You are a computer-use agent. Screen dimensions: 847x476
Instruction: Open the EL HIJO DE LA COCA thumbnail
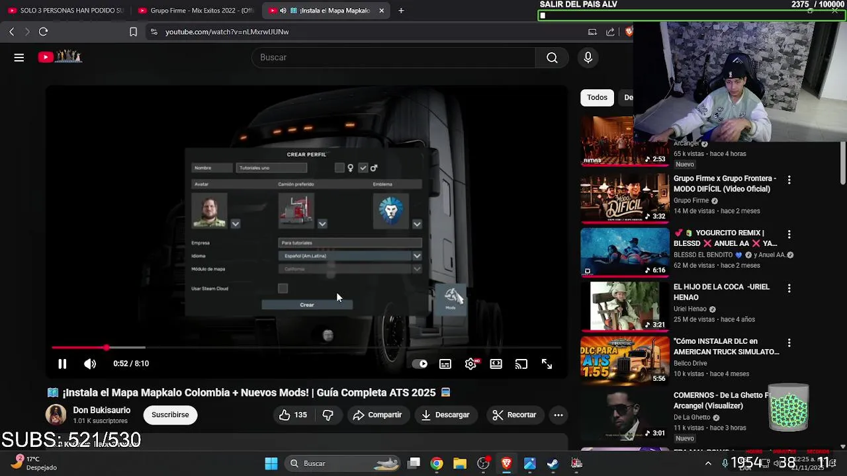click(625, 305)
